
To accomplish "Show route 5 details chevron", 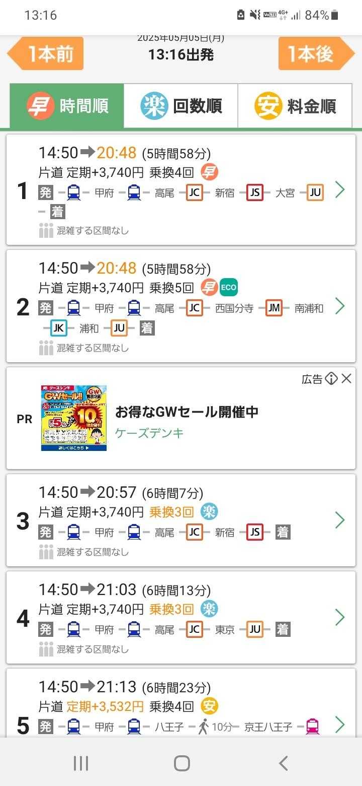I will tap(340, 725).
